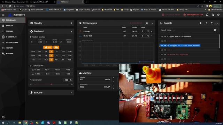Home the Z axis
The width and height of the screenshot is (223, 125).
[51, 60]
